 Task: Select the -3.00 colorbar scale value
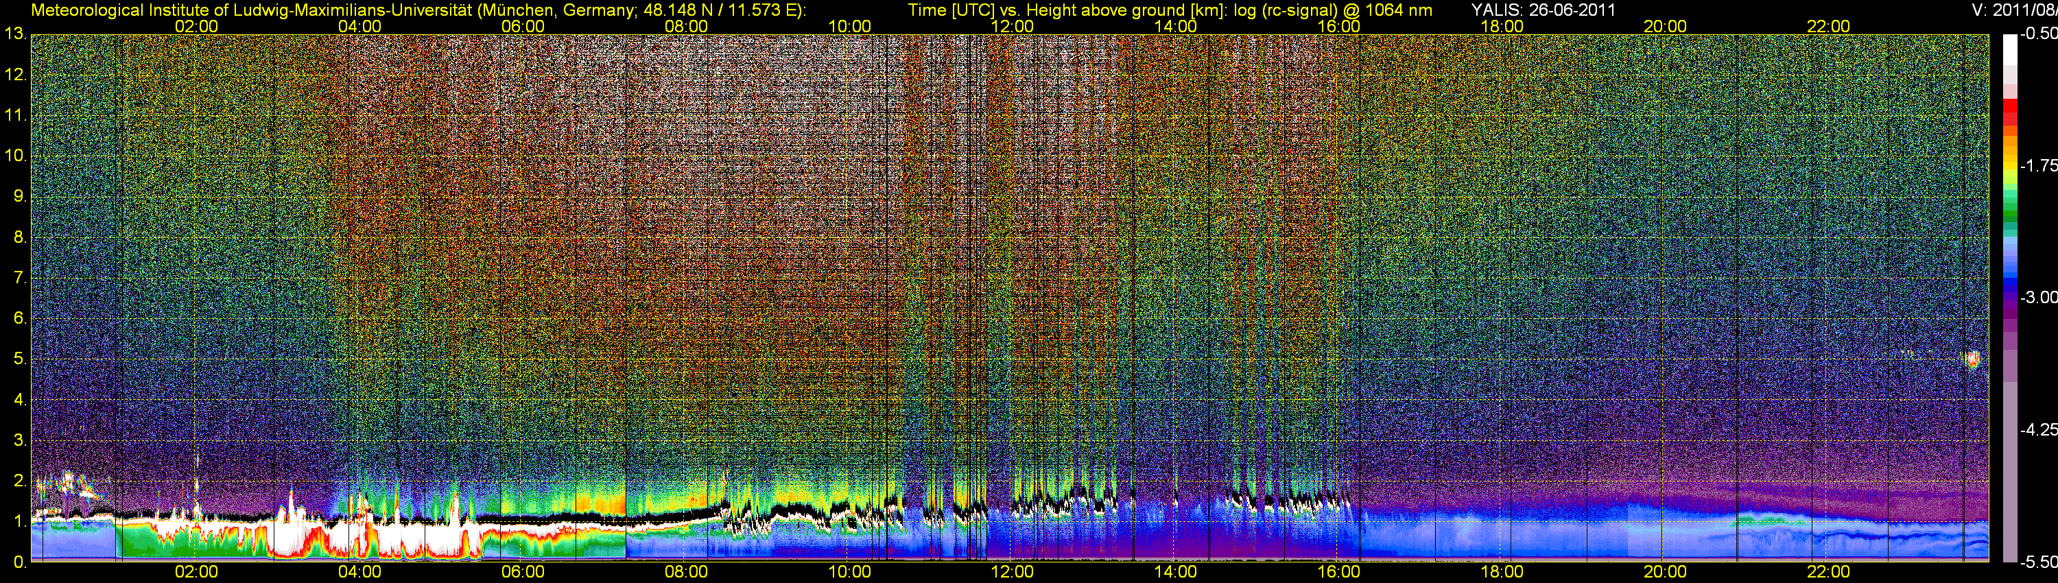2038,298
